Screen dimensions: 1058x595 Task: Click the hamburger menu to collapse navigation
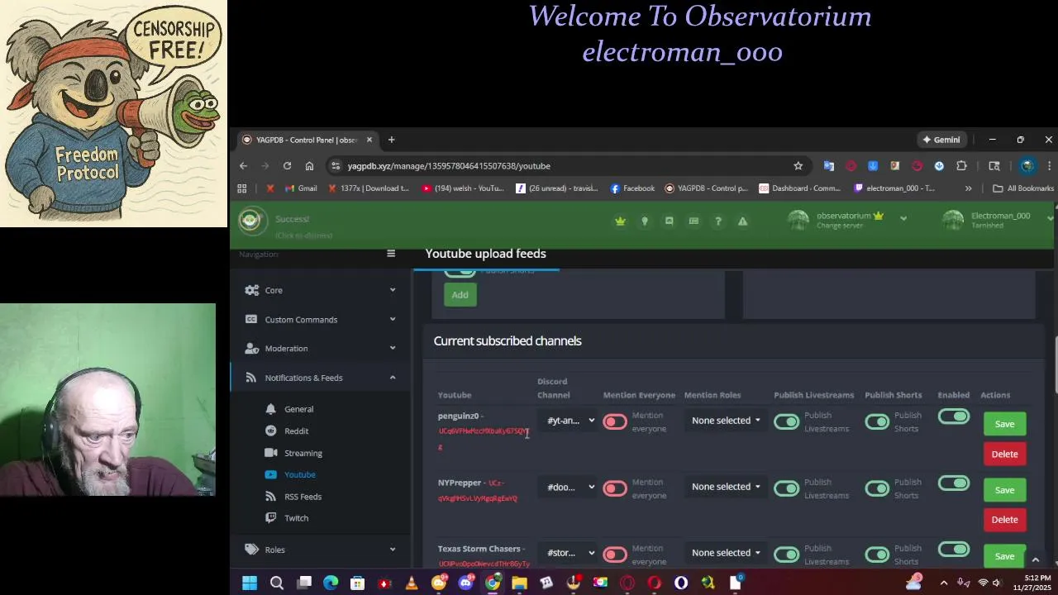[391, 254]
